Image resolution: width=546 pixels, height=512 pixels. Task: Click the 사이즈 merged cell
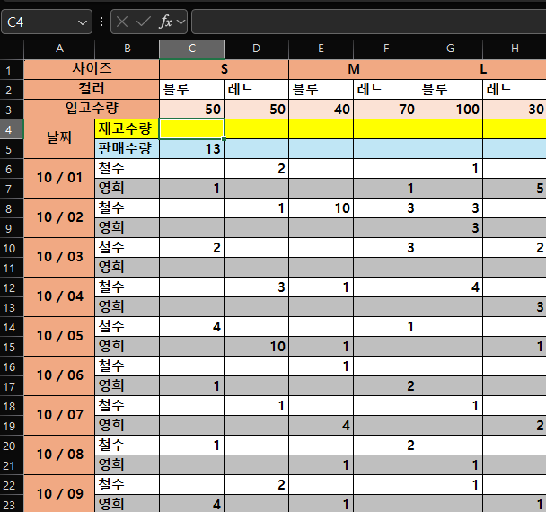pos(92,69)
